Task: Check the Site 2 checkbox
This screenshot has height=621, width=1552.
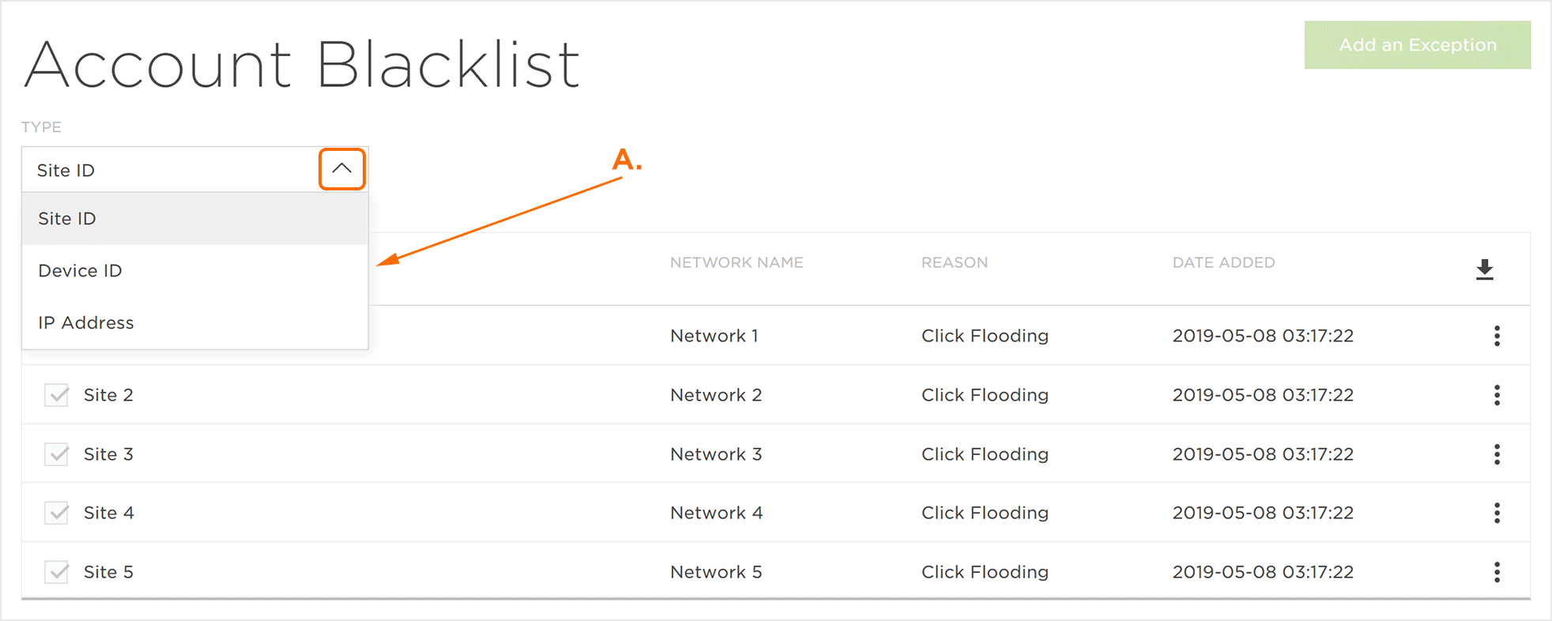Action: pyautogui.click(x=56, y=394)
